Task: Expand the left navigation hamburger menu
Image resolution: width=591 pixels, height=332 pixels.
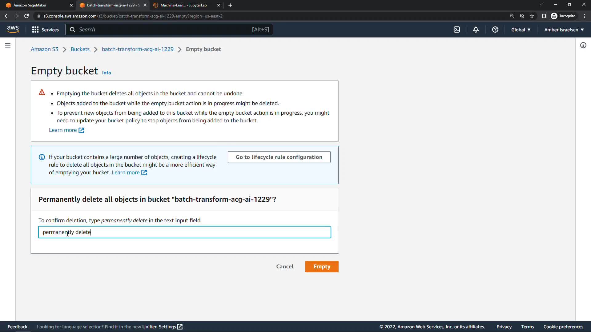Action: pyautogui.click(x=8, y=45)
